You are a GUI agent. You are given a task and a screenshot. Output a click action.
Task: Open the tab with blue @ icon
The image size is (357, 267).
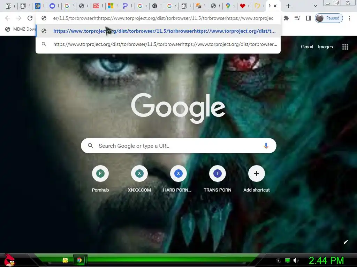[x=38, y=6]
